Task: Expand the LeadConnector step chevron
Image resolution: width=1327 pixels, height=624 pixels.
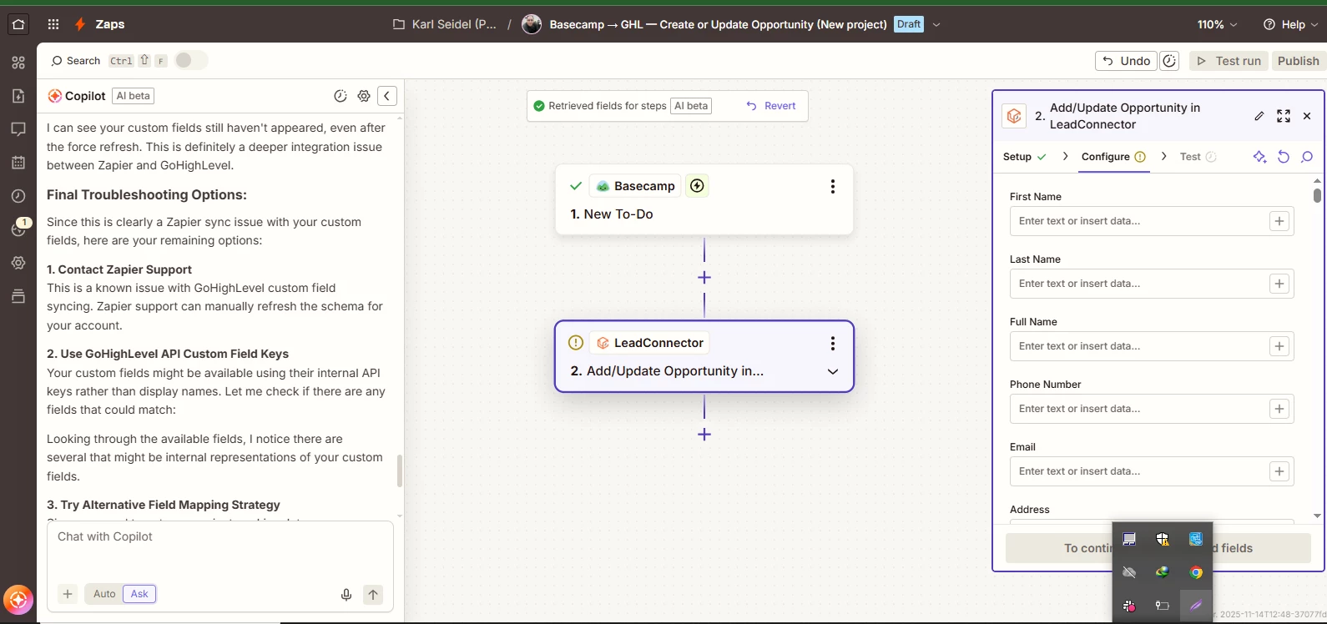Action: [832, 372]
